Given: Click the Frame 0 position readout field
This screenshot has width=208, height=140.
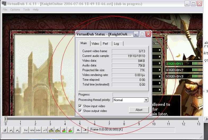Looking at the screenshot, I should [x=132, y=129].
